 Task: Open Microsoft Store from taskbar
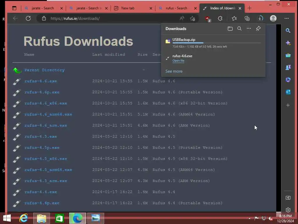click(x=59, y=218)
